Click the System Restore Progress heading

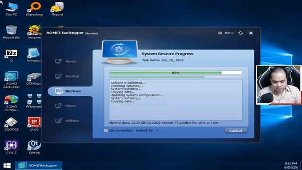[168, 54]
